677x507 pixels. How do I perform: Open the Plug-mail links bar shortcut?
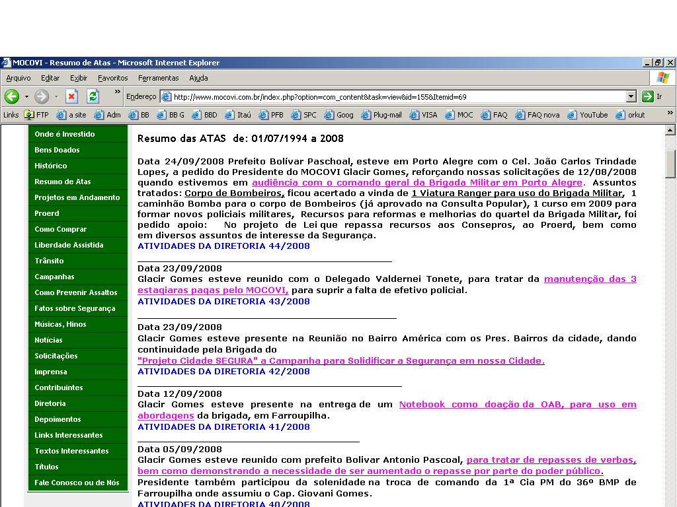(x=381, y=115)
